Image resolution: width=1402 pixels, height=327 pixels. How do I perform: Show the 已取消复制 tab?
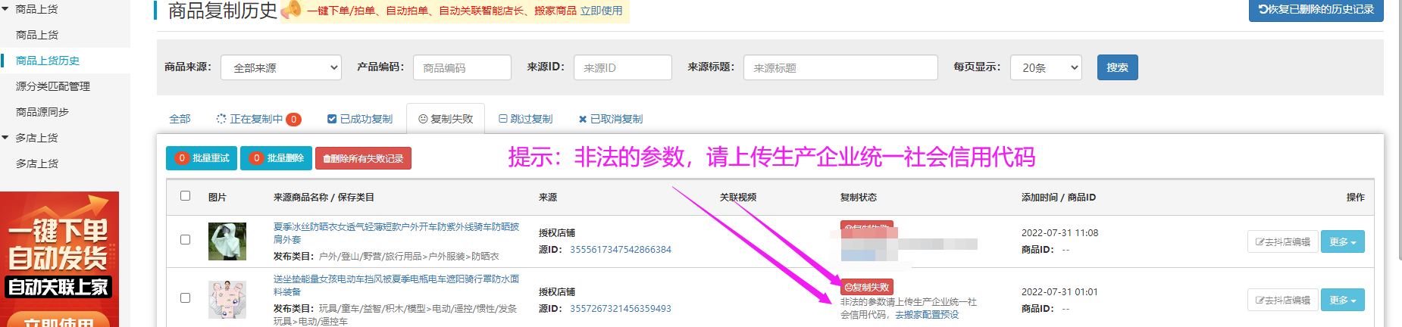coord(610,119)
